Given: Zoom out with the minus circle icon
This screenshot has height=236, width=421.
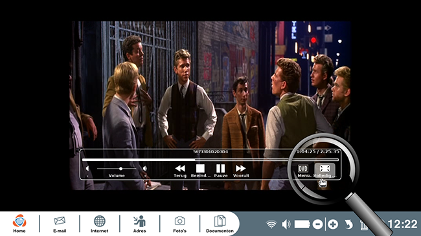Looking at the screenshot, I should (x=317, y=224).
